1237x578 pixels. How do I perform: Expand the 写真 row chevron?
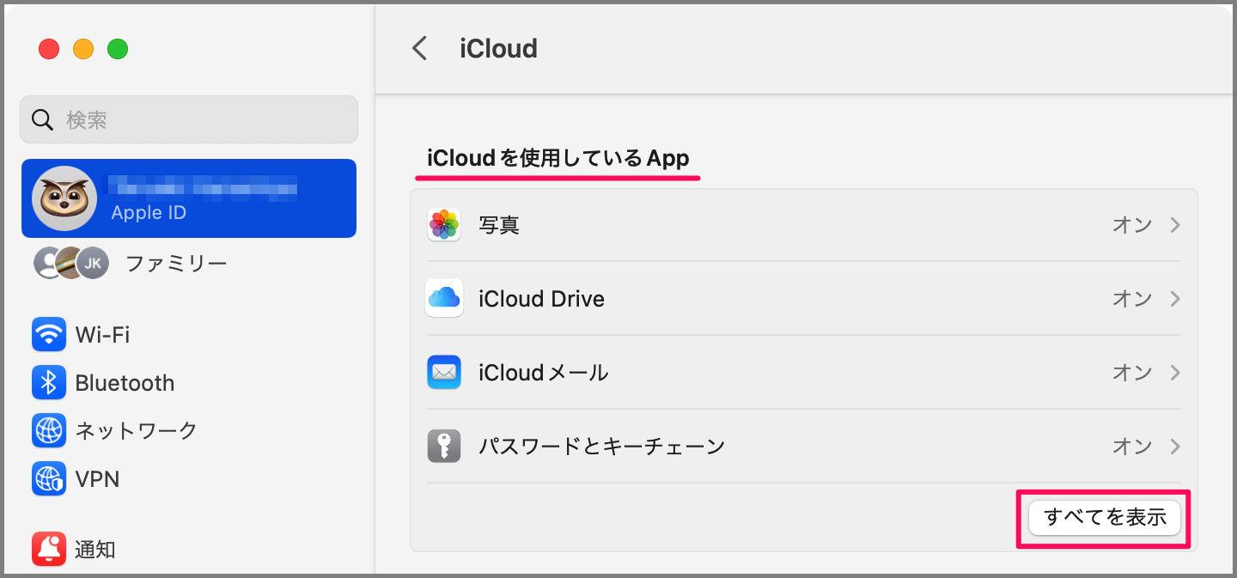1174,225
